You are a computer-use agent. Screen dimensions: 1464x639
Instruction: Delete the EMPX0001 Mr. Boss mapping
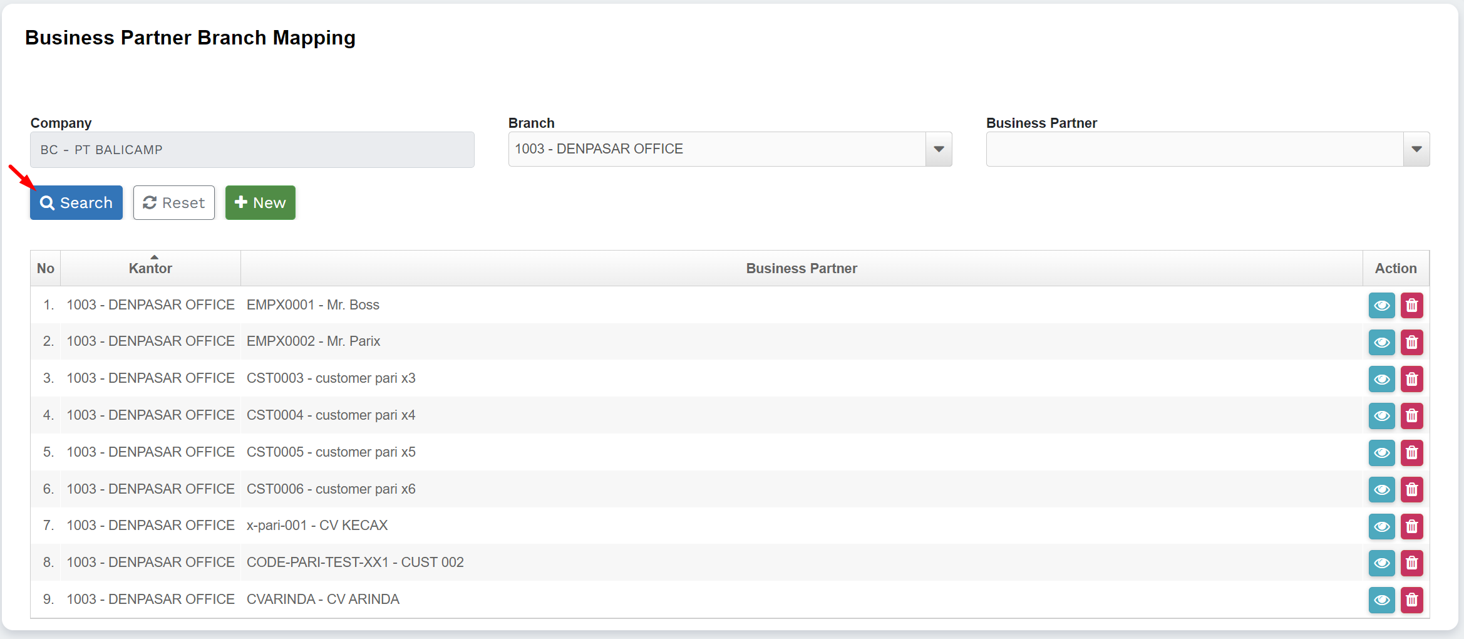1411,306
